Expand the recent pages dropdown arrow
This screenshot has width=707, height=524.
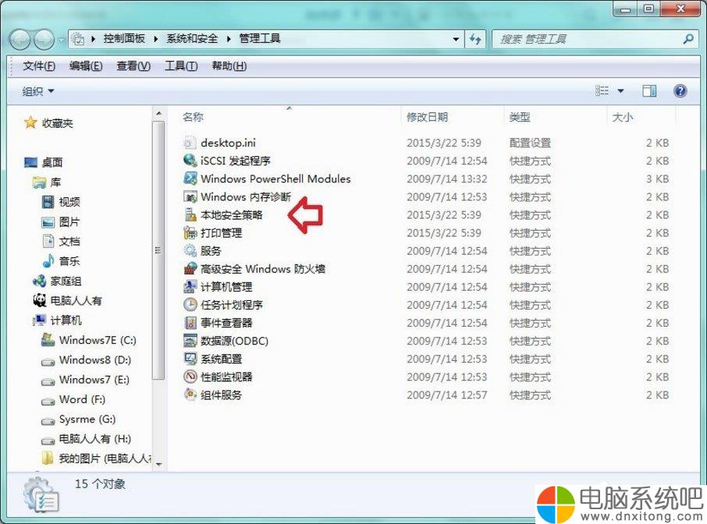coord(62,40)
